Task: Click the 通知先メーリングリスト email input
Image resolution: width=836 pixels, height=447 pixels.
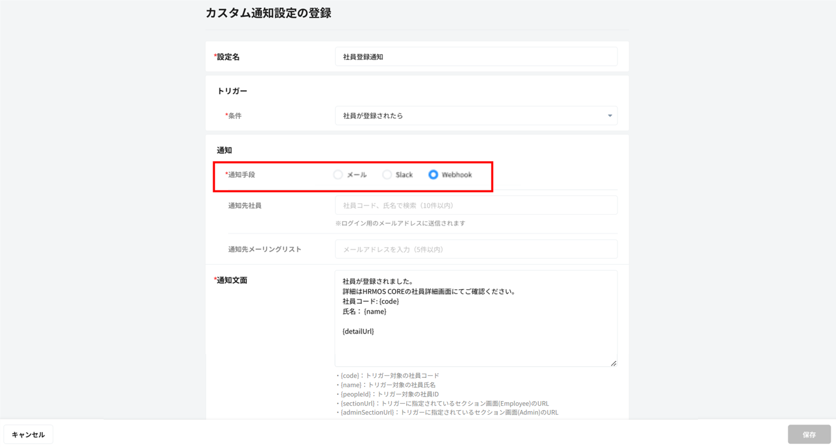Action: tap(476, 249)
